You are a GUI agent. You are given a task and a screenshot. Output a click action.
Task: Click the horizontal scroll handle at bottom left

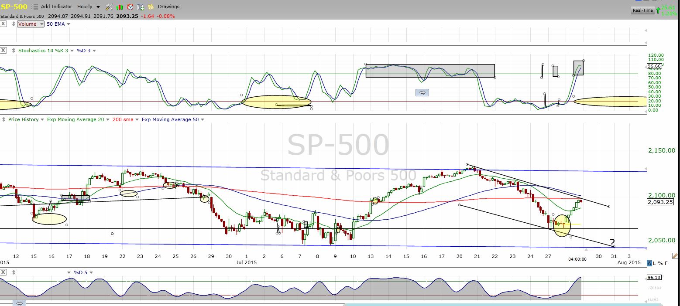click(x=20, y=303)
